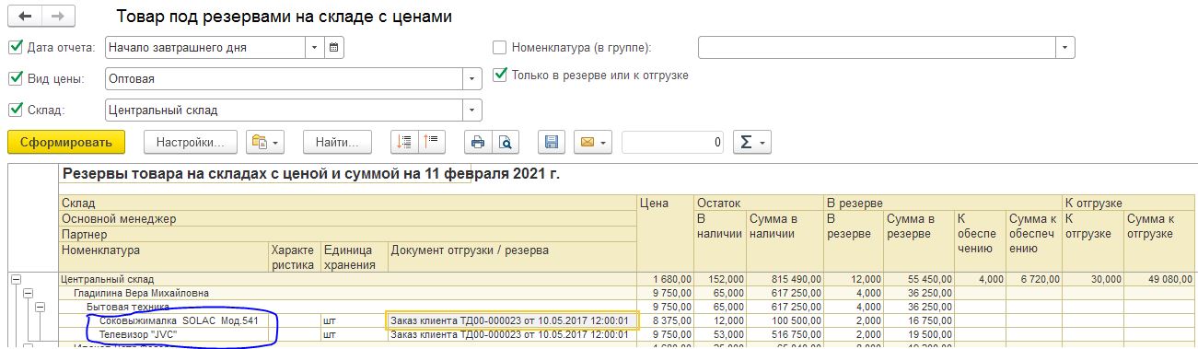Click the Вид цены field Оптовая
This screenshot has height=349, width=1198.
tap(284, 78)
